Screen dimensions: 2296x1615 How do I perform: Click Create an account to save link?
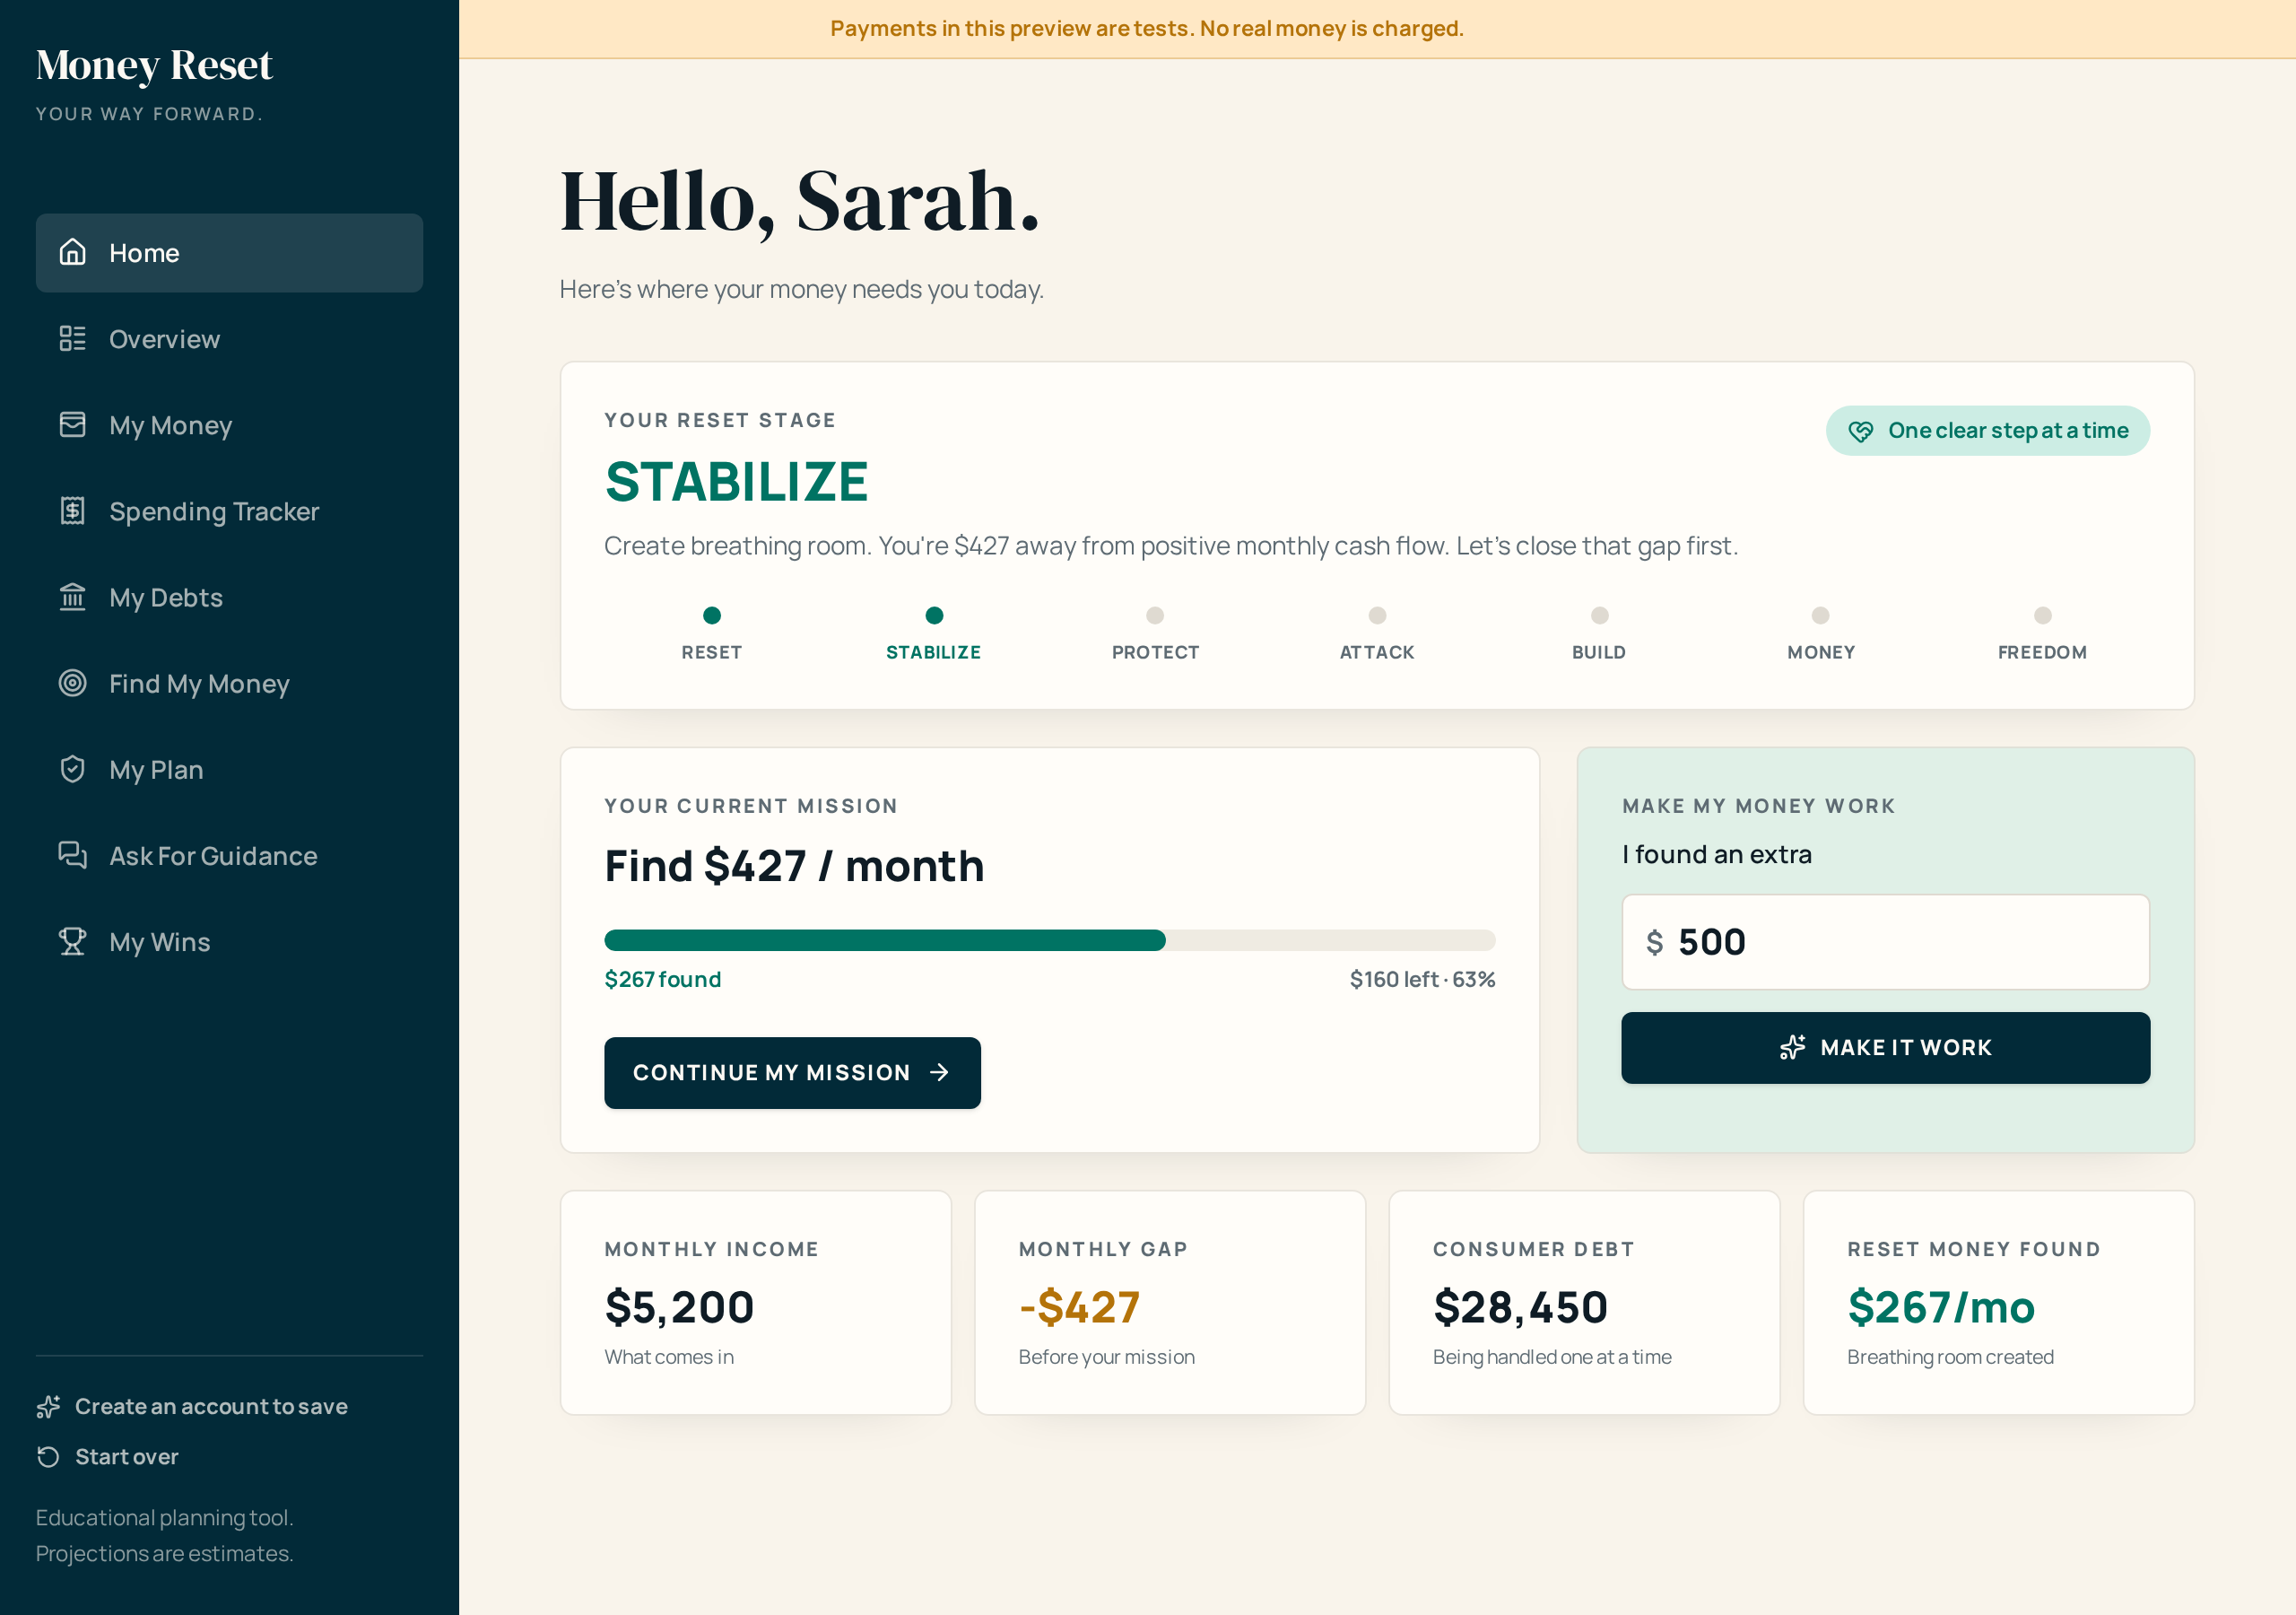(x=192, y=1406)
